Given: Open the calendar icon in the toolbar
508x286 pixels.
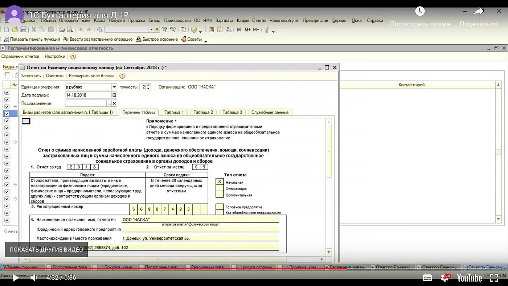Looking at the screenshot, I should pos(220,29).
